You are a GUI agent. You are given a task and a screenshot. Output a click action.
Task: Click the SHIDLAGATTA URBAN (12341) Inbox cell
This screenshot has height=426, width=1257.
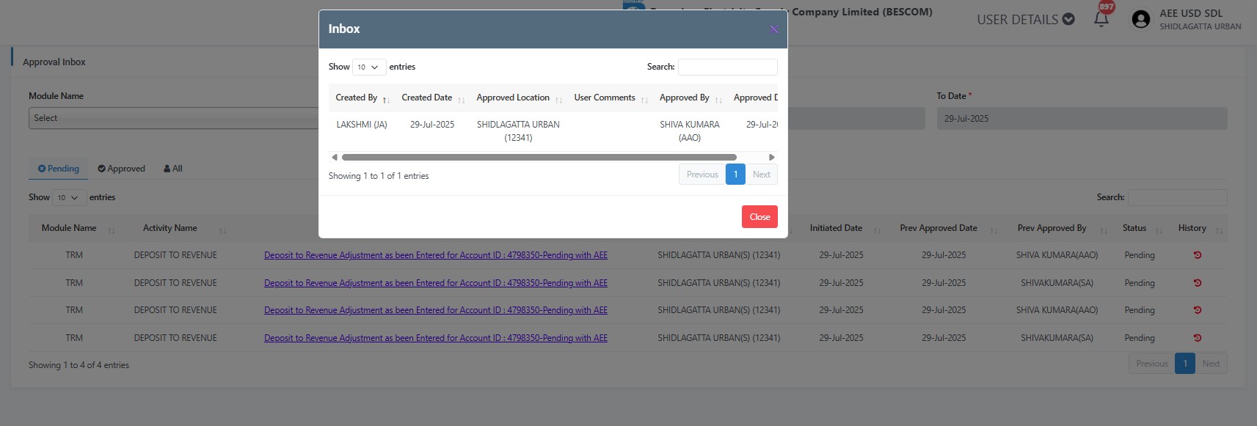tap(518, 131)
